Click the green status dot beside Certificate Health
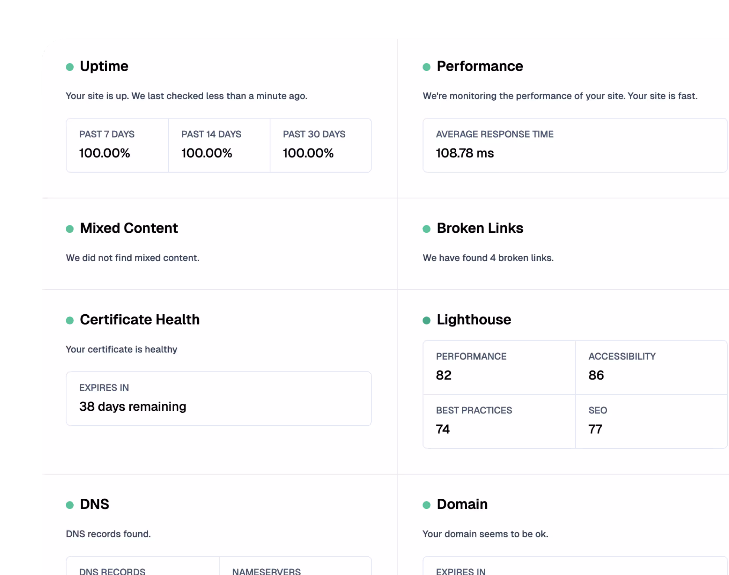Image resolution: width=729 pixels, height=575 pixels. coord(69,320)
